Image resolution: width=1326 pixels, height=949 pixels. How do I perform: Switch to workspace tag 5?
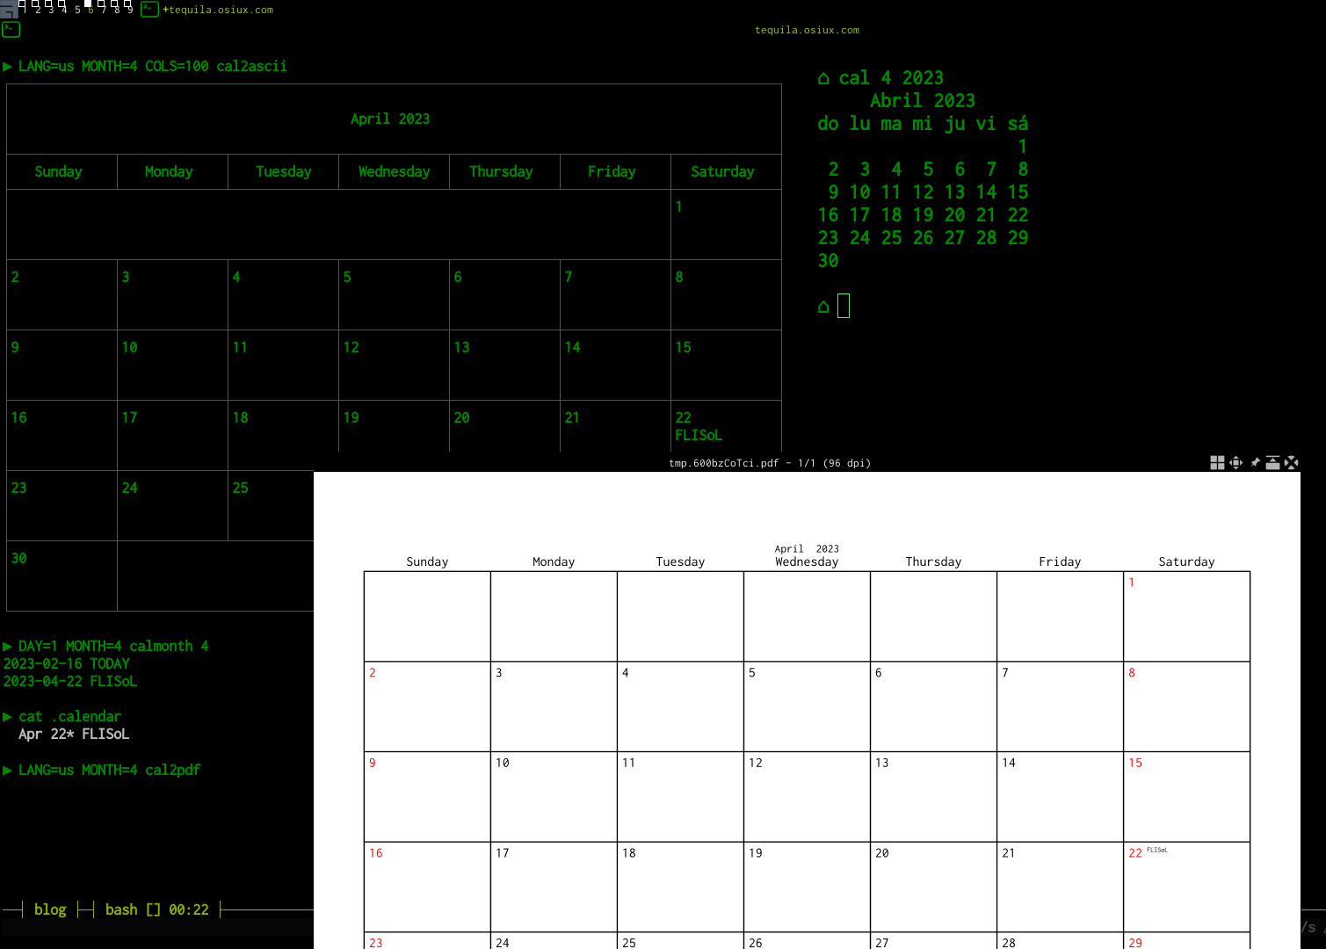pyautogui.click(x=76, y=9)
